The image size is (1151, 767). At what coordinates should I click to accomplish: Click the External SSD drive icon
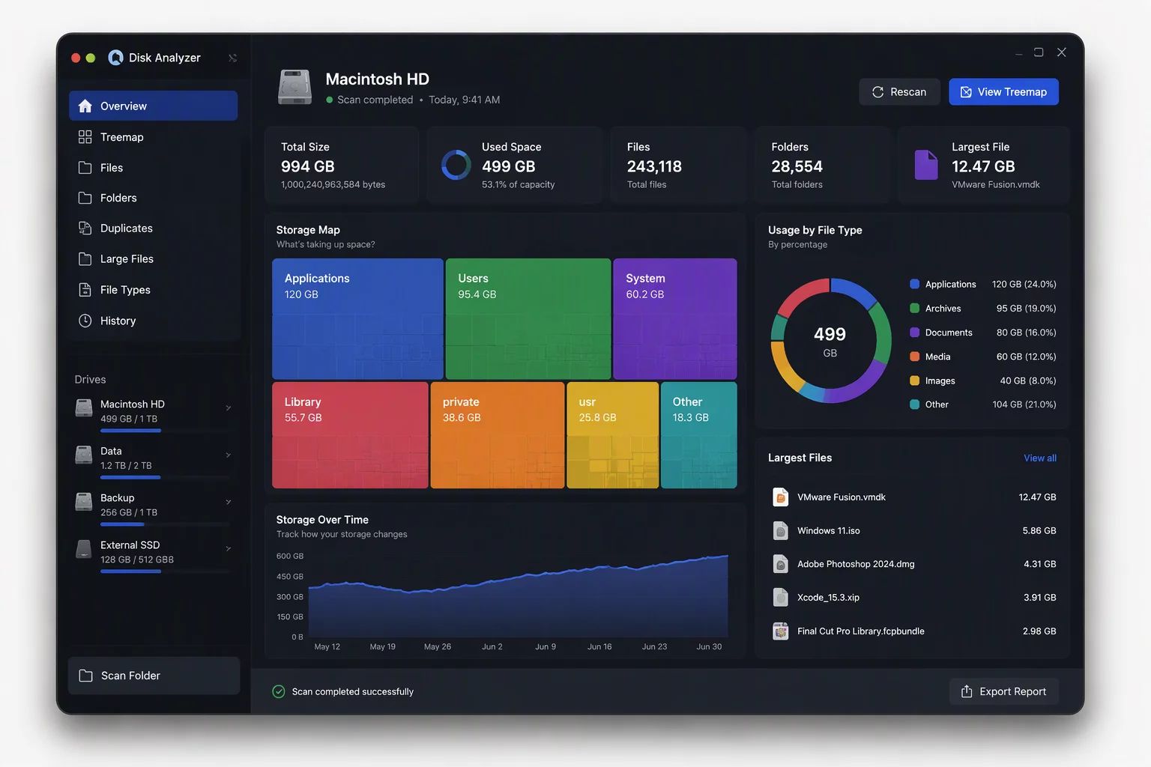pyautogui.click(x=84, y=549)
